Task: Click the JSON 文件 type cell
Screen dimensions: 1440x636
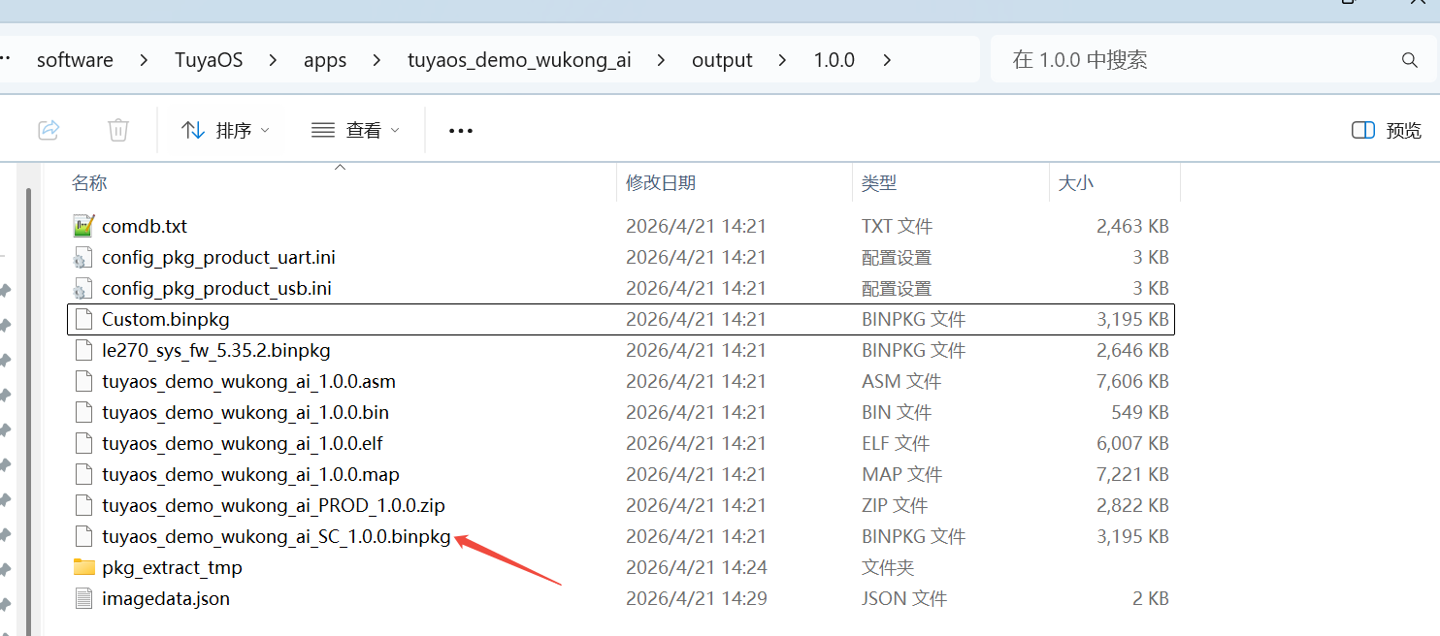Action: [904, 598]
